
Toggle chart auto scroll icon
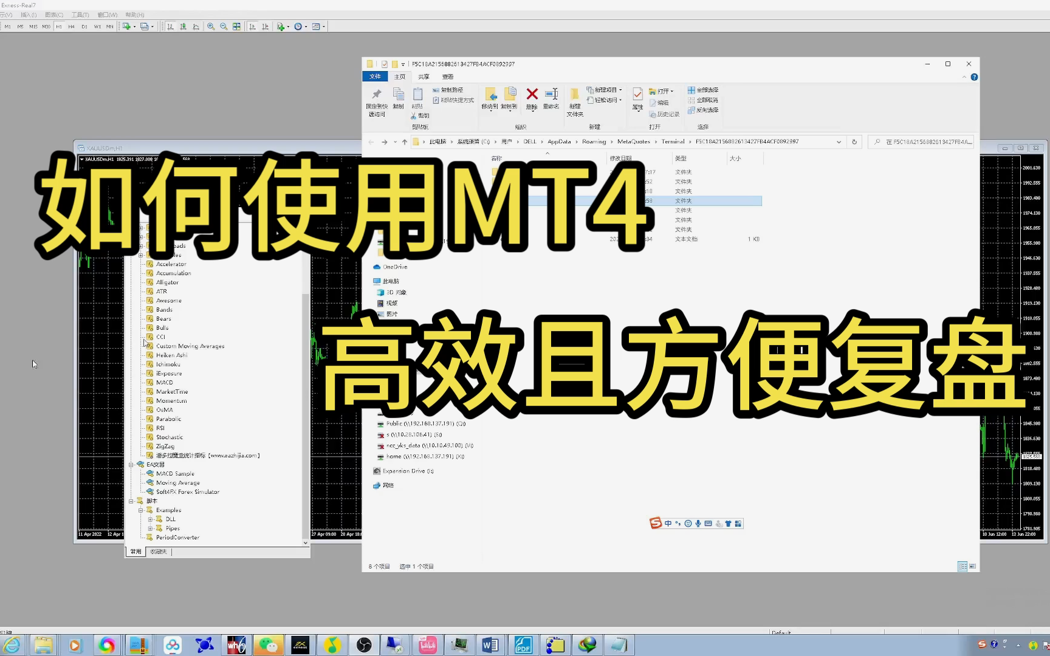pyautogui.click(x=252, y=27)
